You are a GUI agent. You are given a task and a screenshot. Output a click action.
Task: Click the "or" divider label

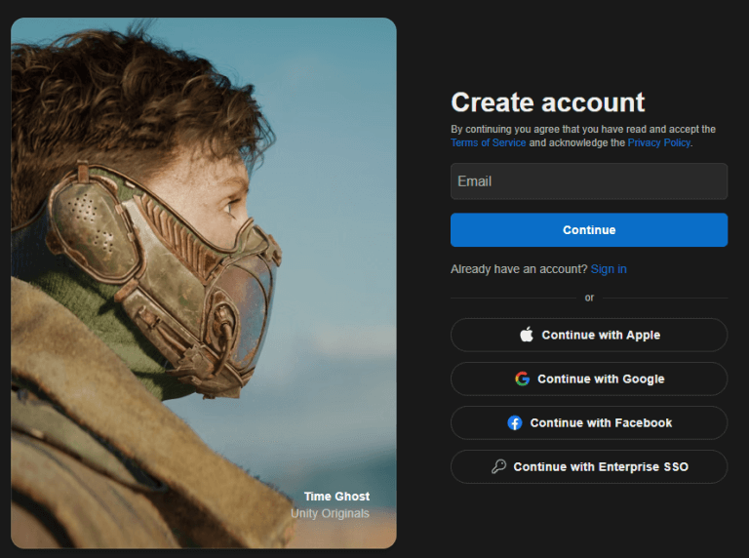click(589, 298)
